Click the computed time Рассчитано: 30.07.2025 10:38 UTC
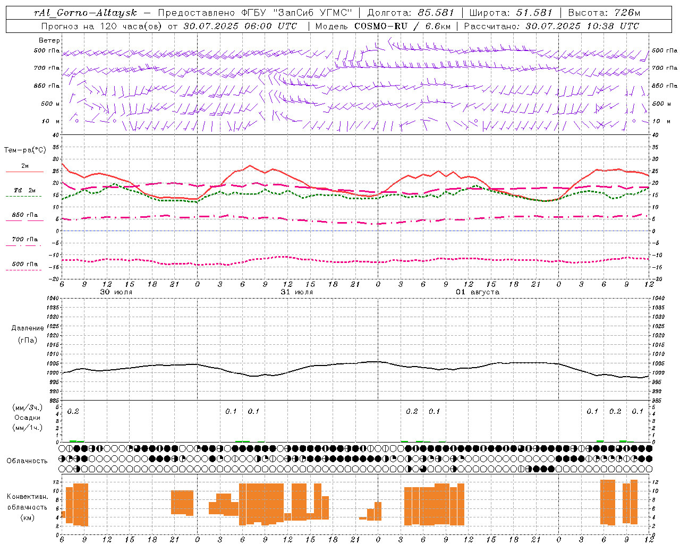Image resolution: width=680 pixels, height=544 pixels. click(x=551, y=26)
